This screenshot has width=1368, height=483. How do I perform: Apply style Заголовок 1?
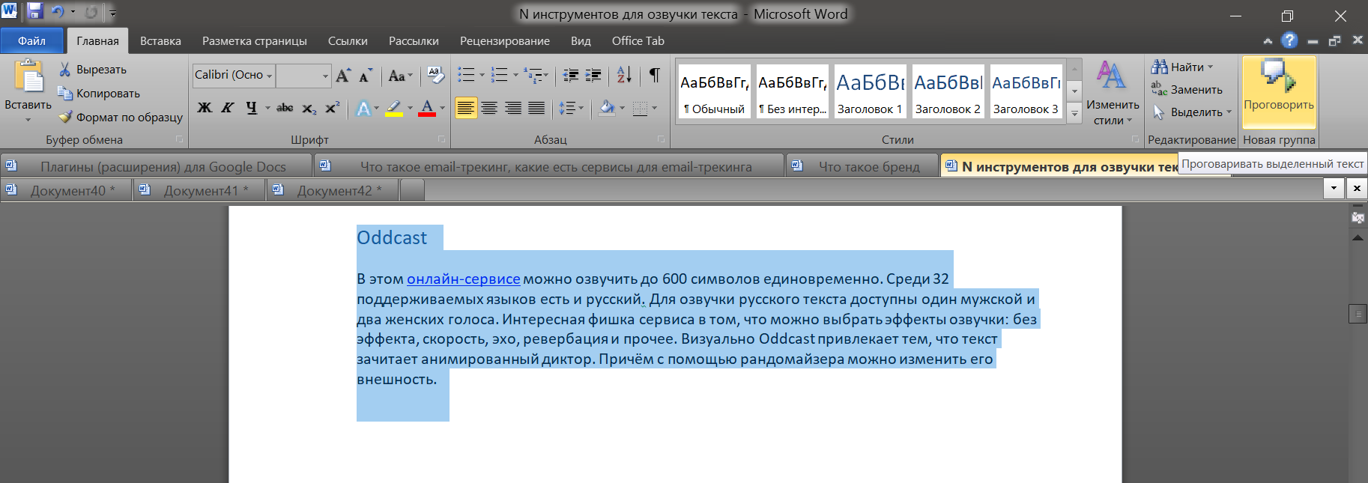point(870,91)
